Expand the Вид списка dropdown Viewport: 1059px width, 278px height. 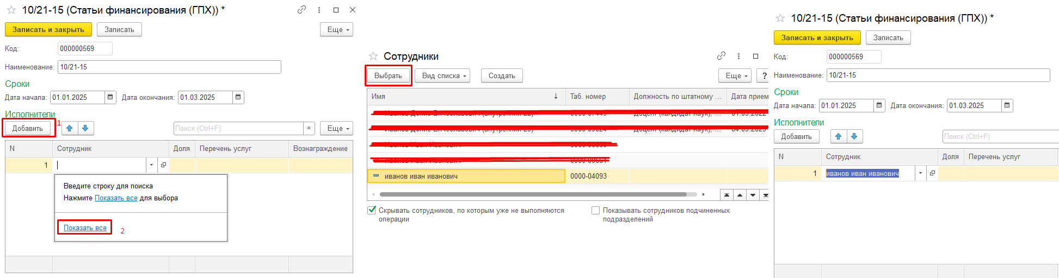(442, 76)
